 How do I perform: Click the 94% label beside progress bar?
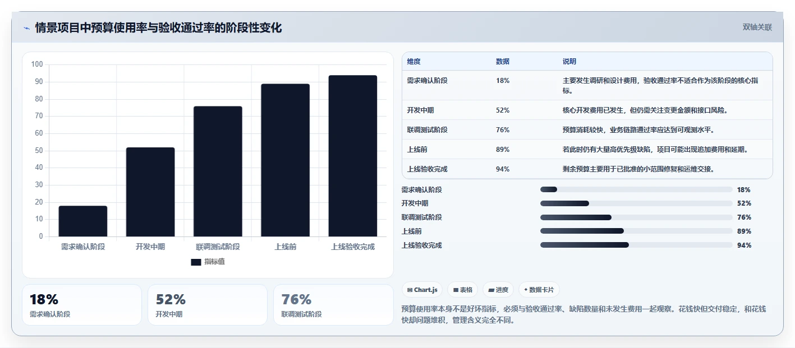pos(744,245)
